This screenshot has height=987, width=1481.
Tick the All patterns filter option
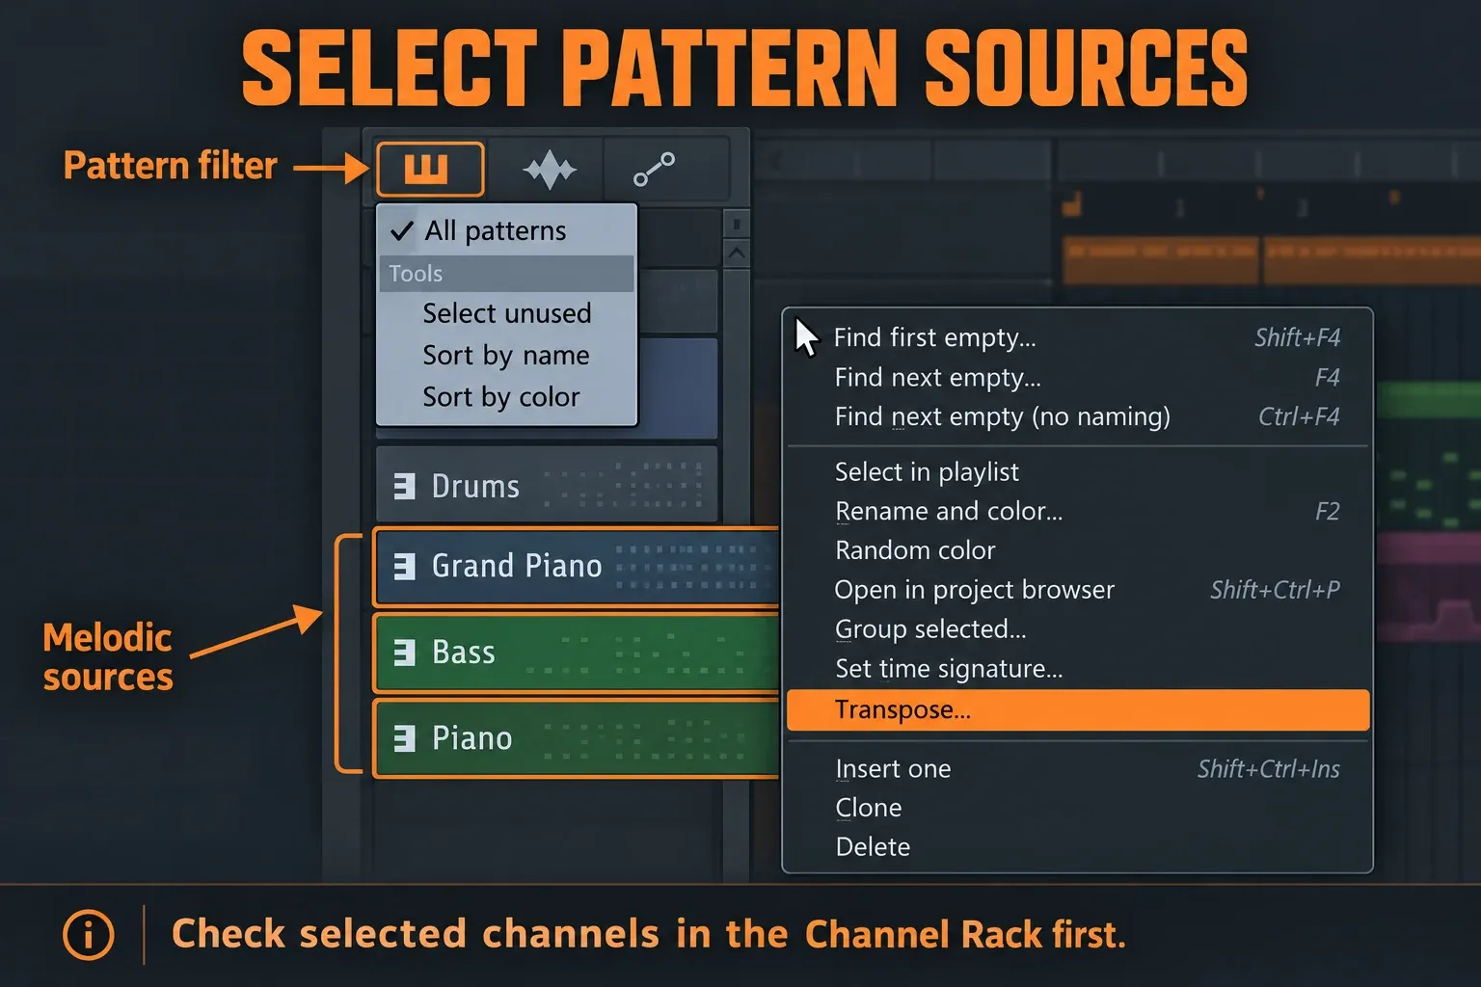tap(506, 230)
